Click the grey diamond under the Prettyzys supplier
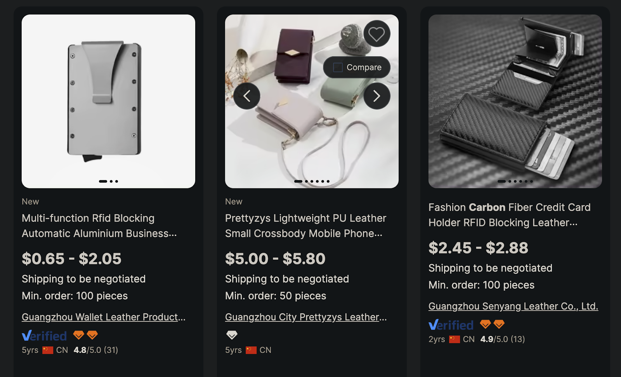The image size is (621, 377). click(232, 335)
